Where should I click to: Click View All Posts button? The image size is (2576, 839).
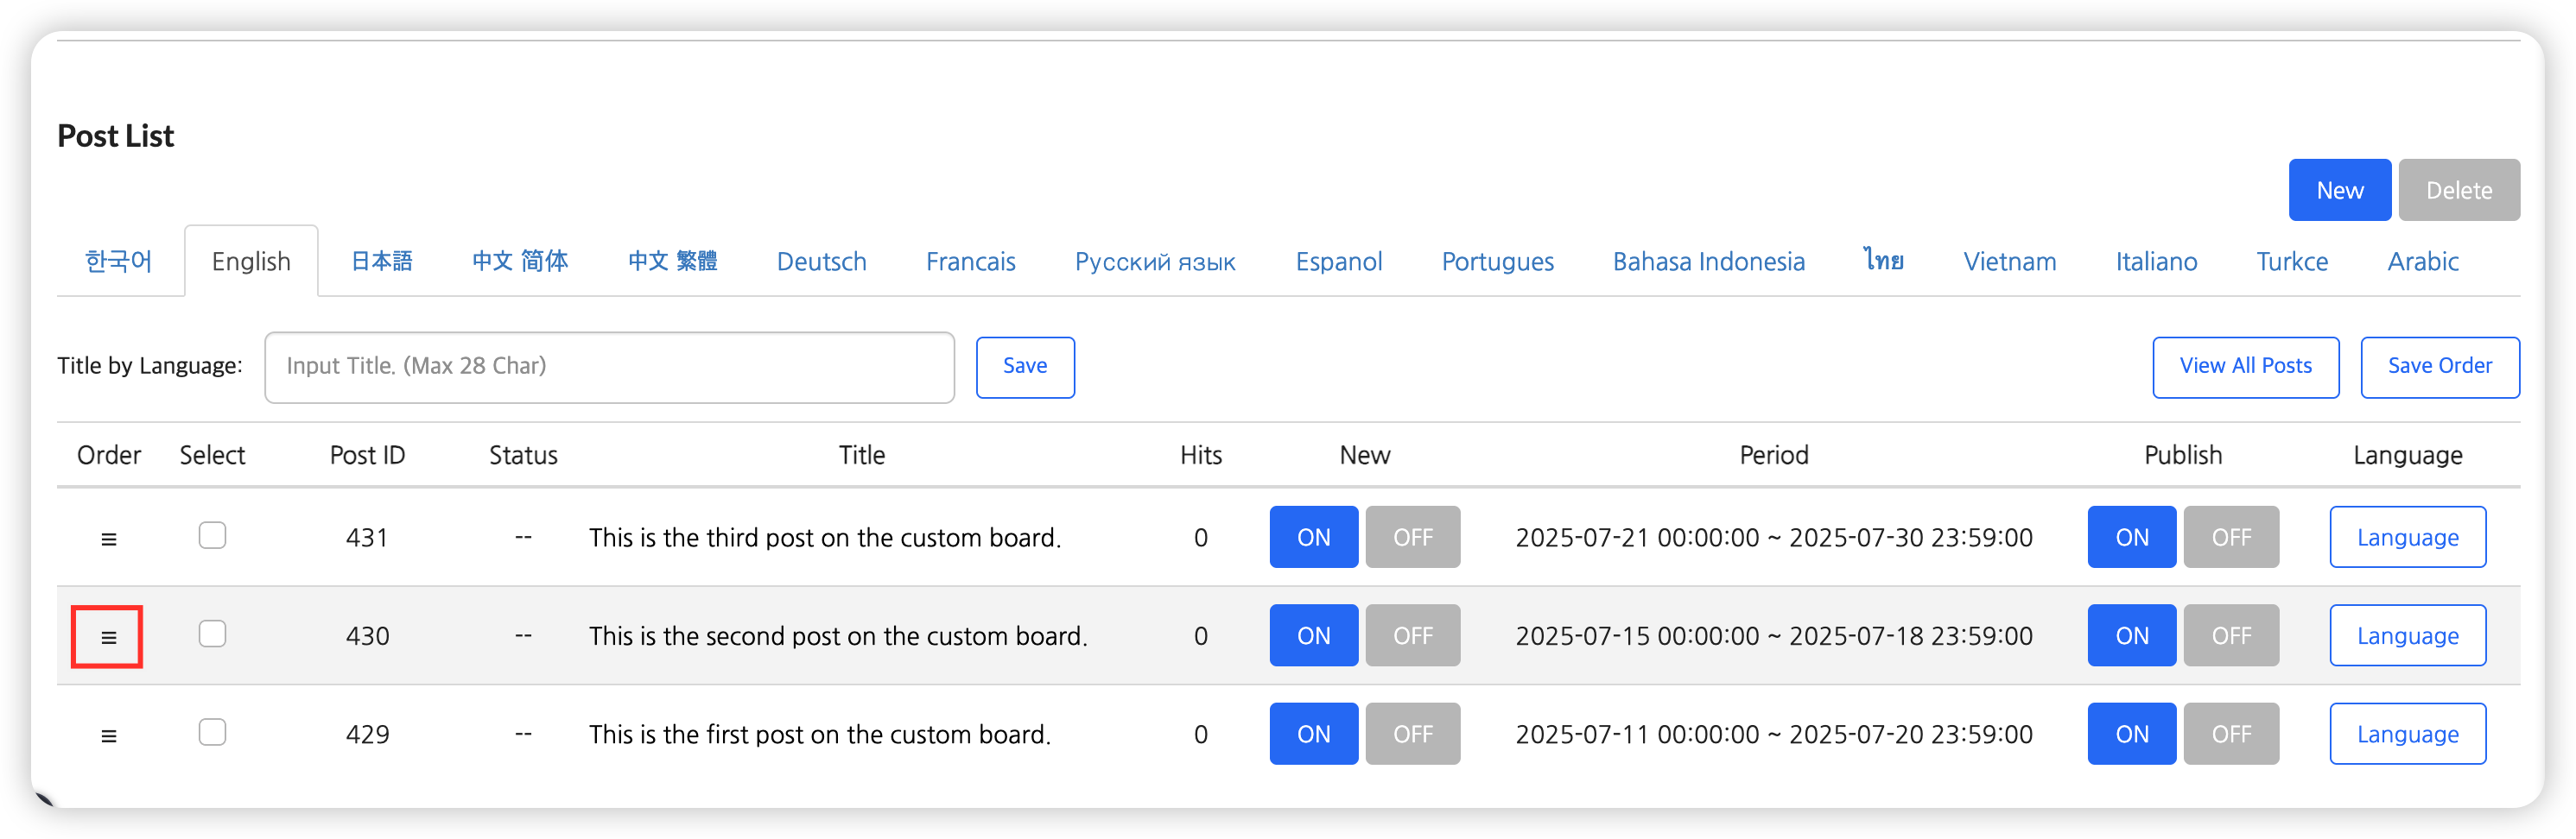click(2245, 367)
